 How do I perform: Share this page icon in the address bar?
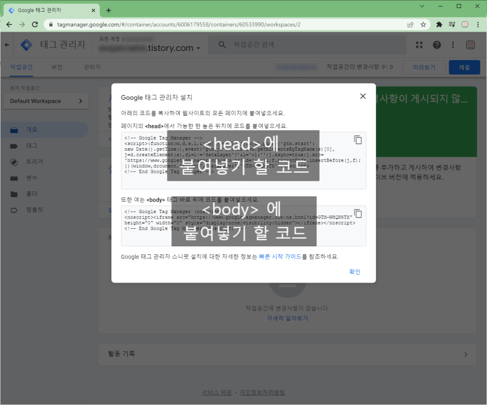click(x=410, y=25)
